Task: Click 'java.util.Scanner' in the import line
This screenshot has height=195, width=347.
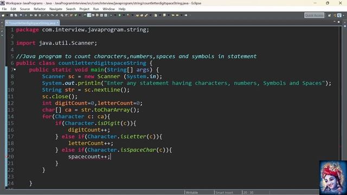Action: tap(67, 43)
